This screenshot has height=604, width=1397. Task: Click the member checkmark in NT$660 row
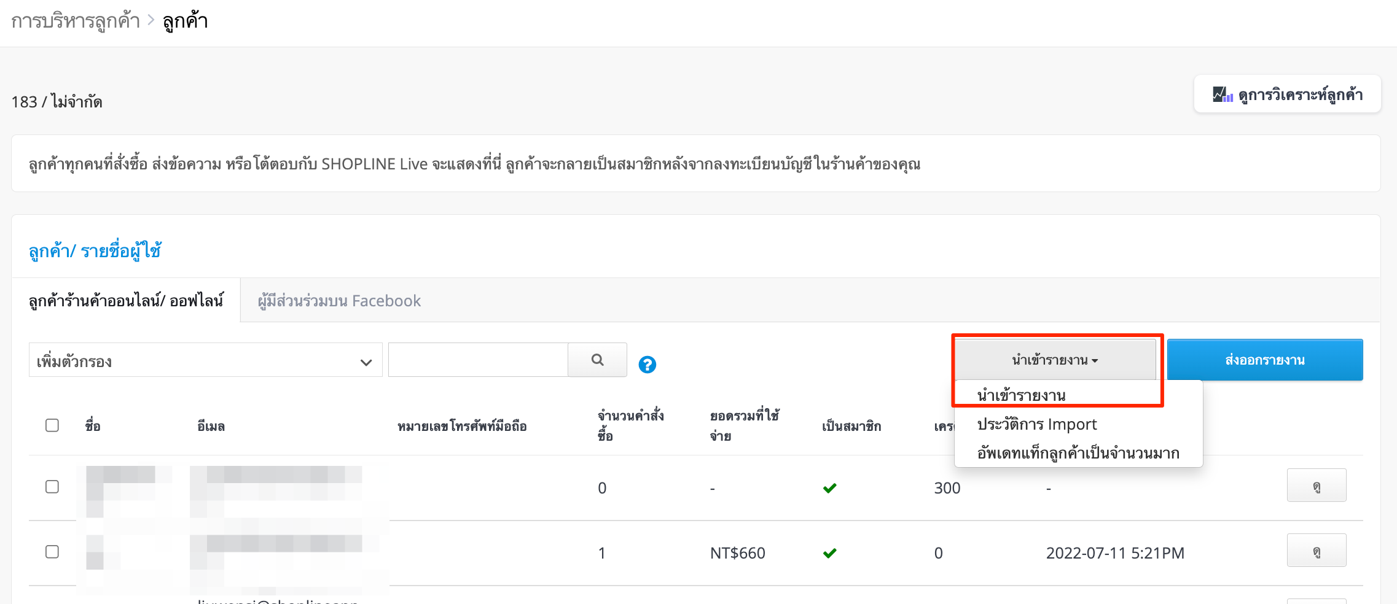pyautogui.click(x=829, y=553)
